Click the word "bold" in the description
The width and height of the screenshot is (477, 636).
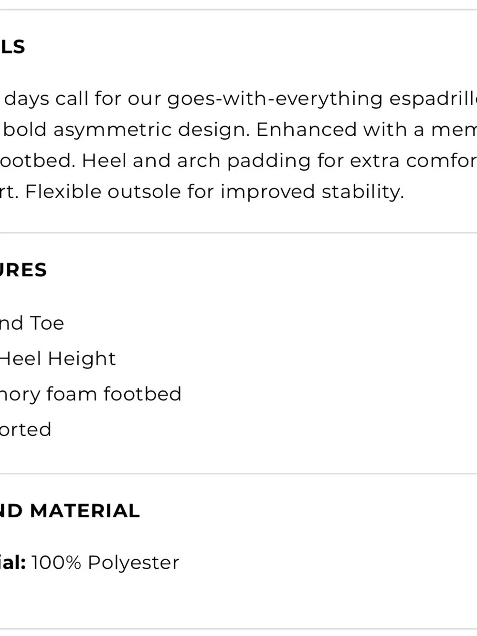click(25, 129)
